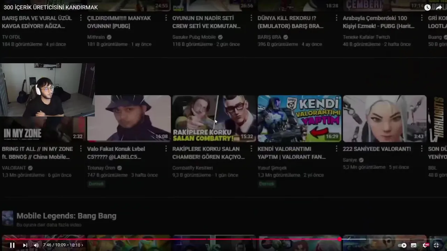
Task: Open KENDİ VALORANTIMI YAPTIM thumbnail
Action: click(x=299, y=119)
